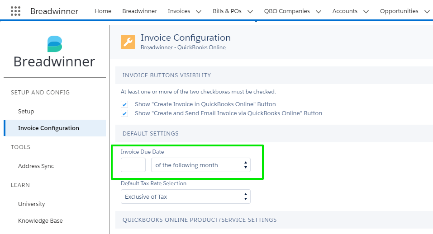This screenshot has width=433, height=234.
Task: Open the Bills & POs tab
Action: tap(227, 11)
